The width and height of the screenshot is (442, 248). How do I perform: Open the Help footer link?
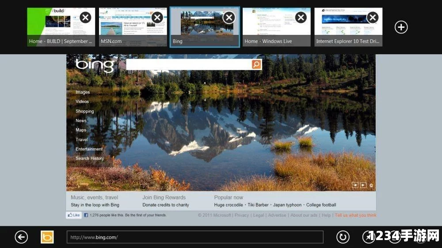pos(326,215)
